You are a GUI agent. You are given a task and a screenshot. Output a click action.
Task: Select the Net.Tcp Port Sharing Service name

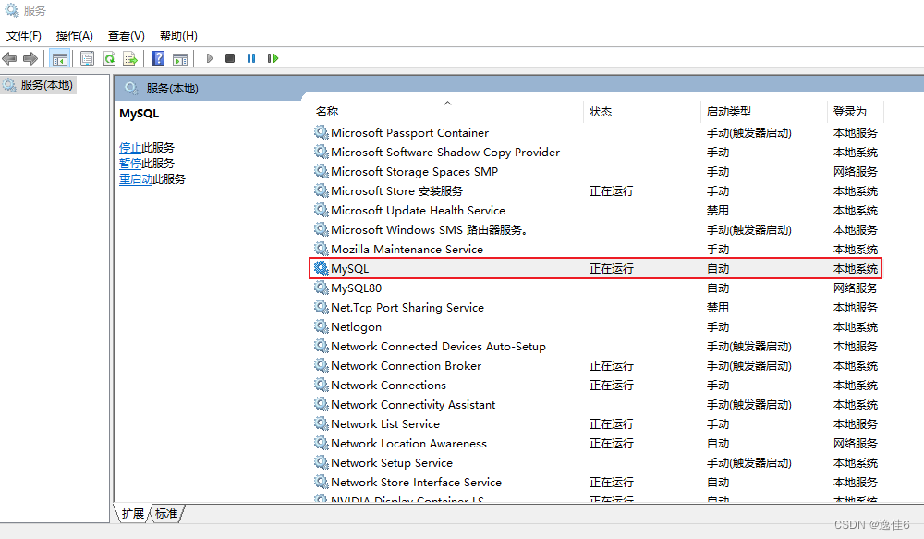[407, 308]
